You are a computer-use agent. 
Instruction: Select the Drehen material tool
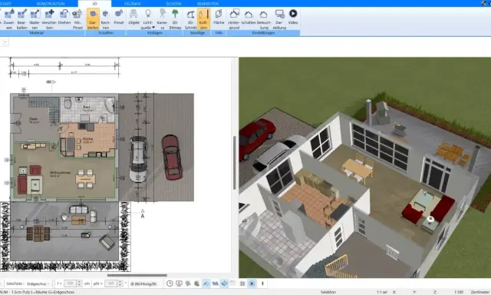pyautogui.click(x=64, y=17)
